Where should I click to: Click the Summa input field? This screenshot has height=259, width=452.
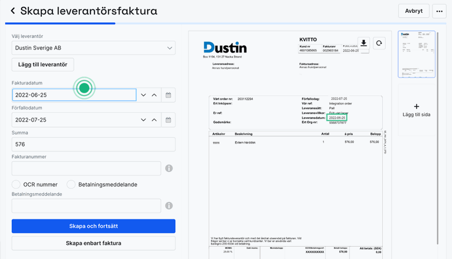click(x=93, y=144)
